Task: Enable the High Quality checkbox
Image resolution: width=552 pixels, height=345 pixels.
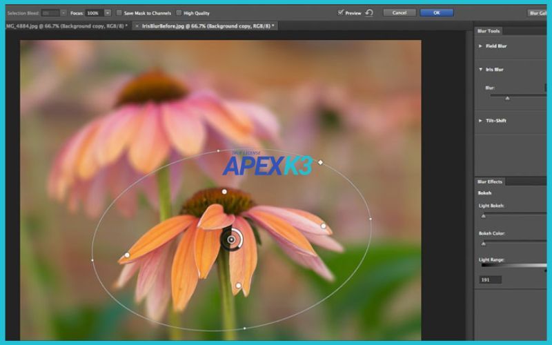Action: tap(179, 13)
